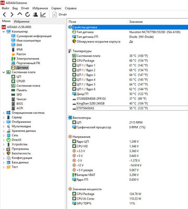Click the Back arrow toolbar icon
This screenshot has height=209, width=188.
pos(5,15)
